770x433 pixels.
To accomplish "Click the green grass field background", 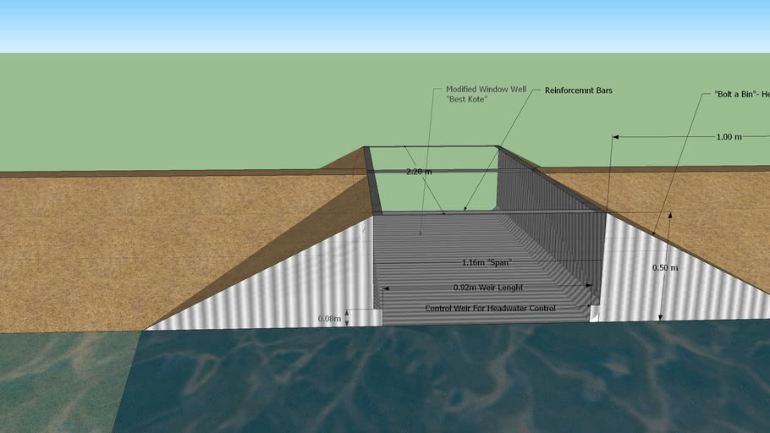I will 169,110.
